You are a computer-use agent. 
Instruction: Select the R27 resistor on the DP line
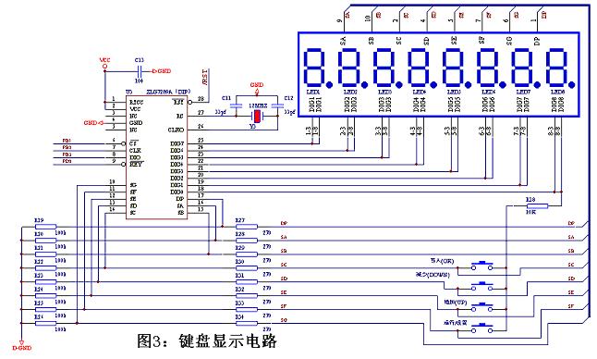(247, 227)
